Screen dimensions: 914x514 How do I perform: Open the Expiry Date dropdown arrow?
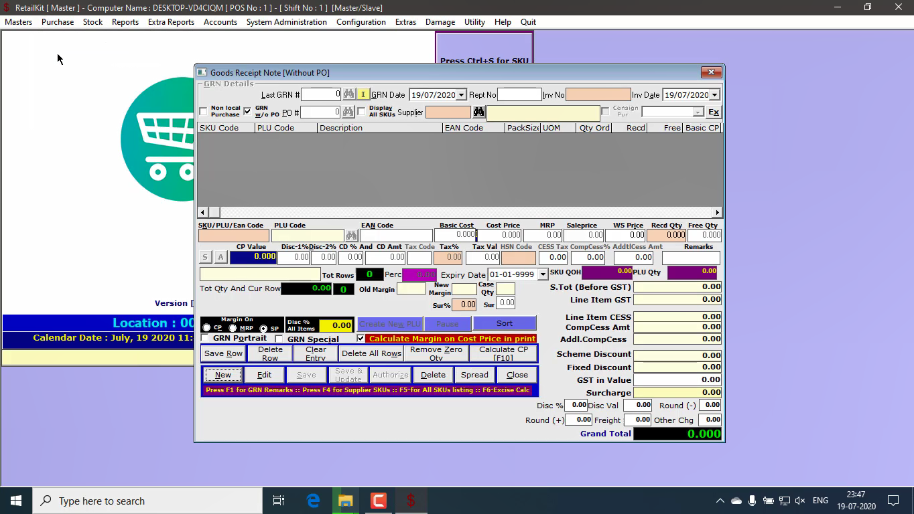543,275
